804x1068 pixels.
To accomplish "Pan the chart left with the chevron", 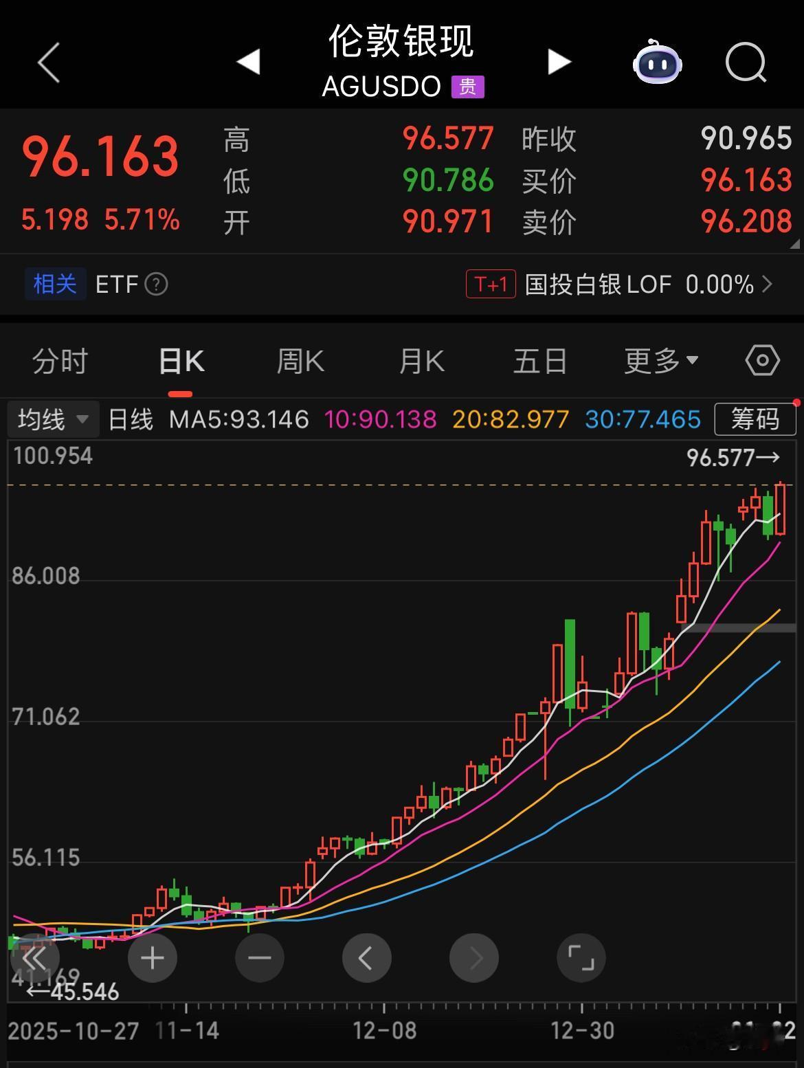I will (367, 957).
